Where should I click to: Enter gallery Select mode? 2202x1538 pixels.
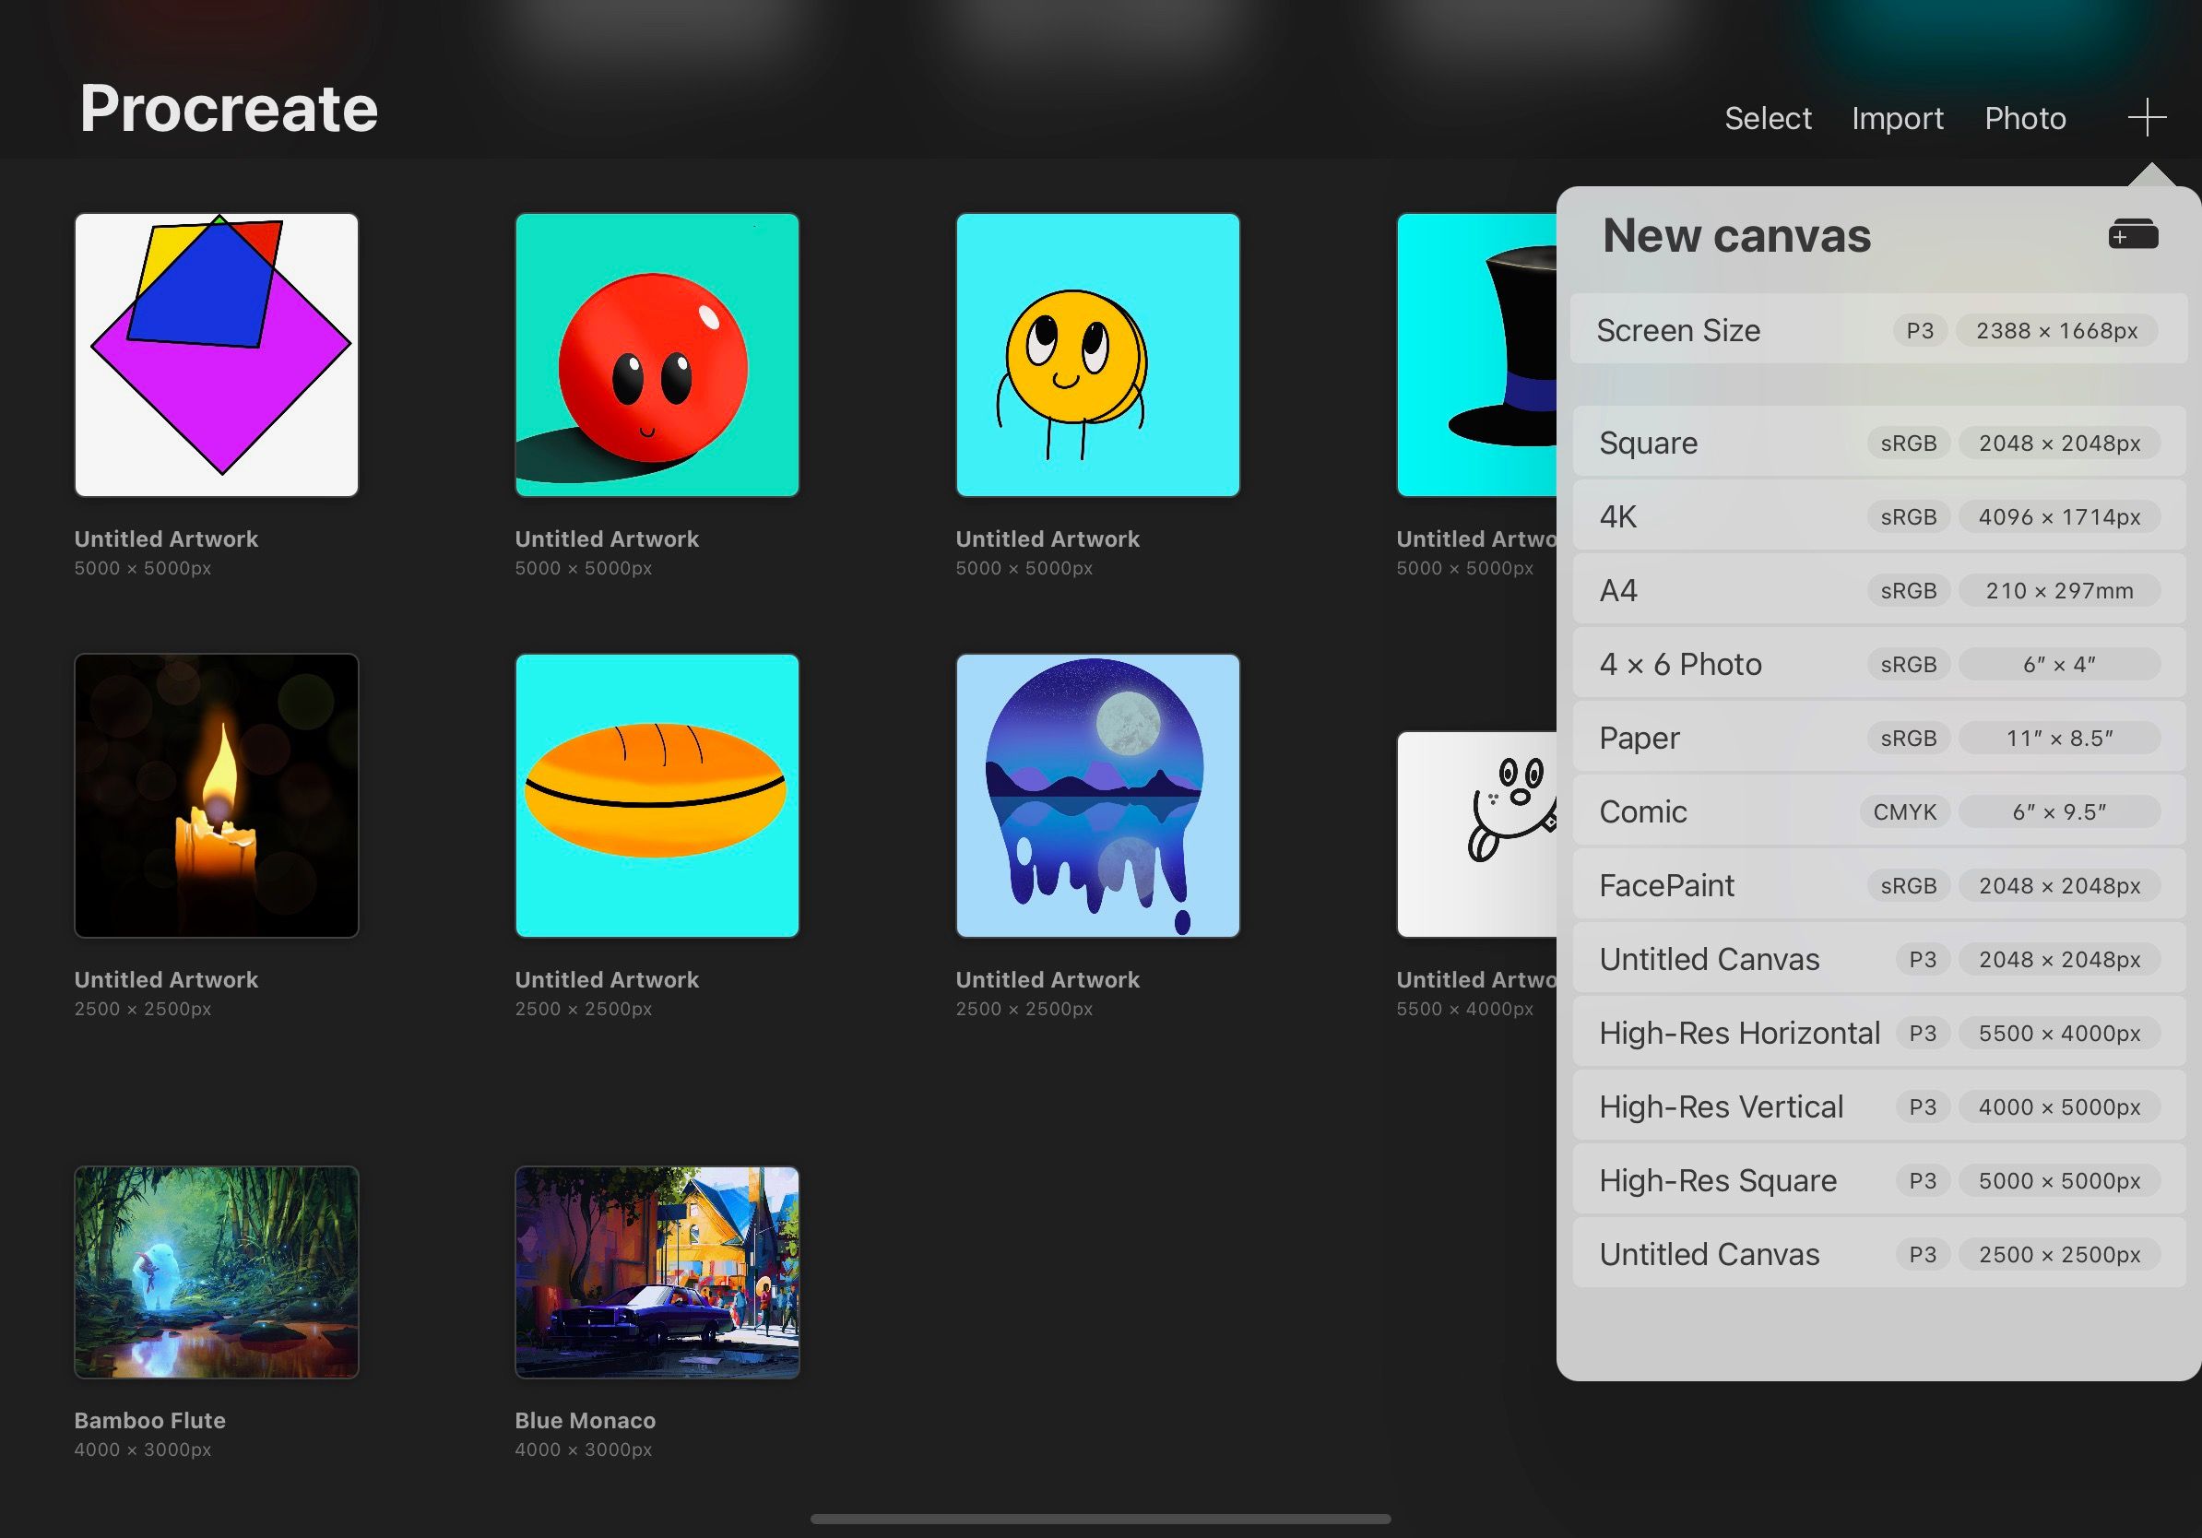point(1768,117)
